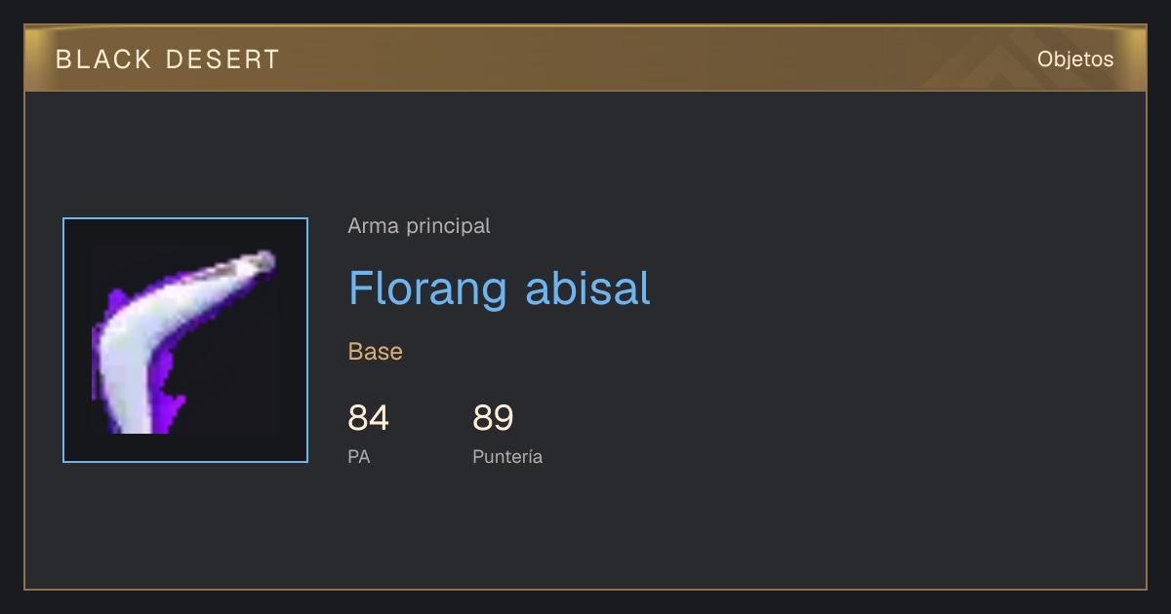Viewport: 1171px width, 614px height.
Task: Select the Florang abisal item name
Action: tap(500, 288)
